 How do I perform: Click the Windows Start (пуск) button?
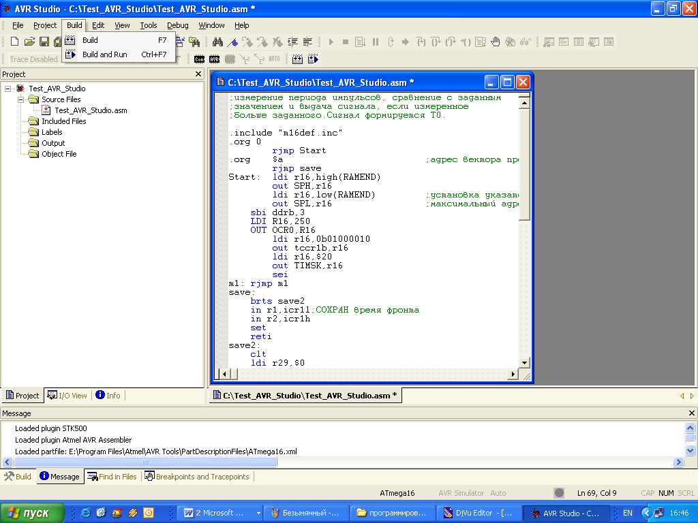33,513
